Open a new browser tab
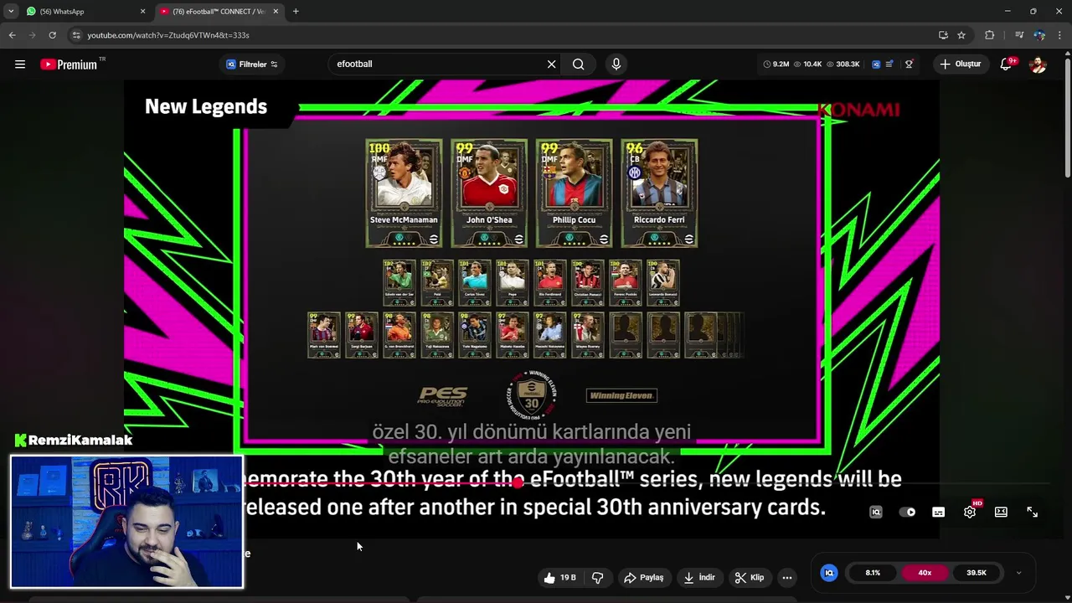The height and width of the screenshot is (603, 1072). (296, 12)
